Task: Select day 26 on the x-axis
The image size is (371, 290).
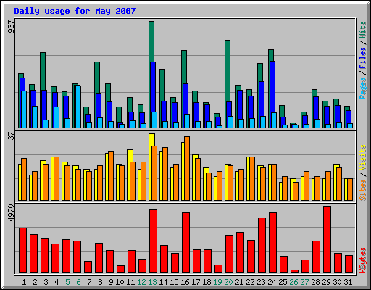Action: tap(293, 282)
